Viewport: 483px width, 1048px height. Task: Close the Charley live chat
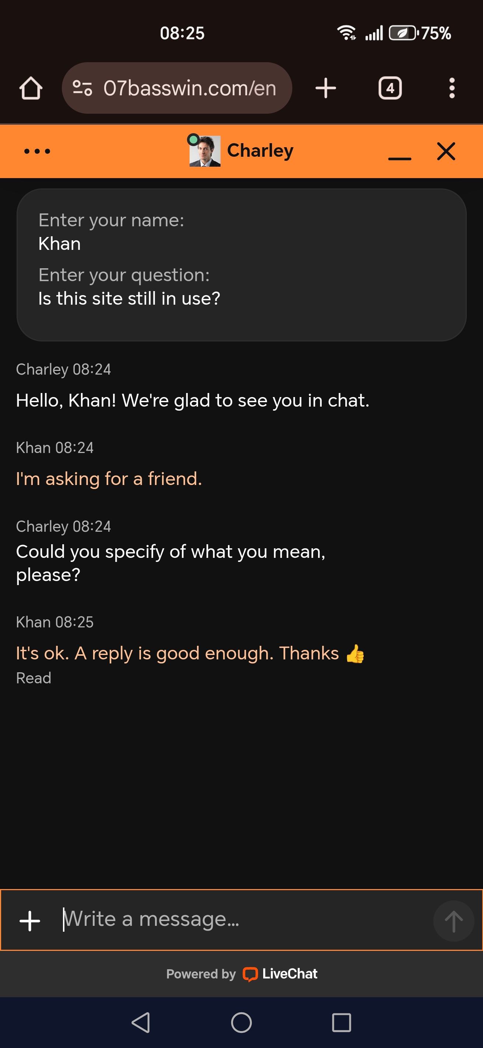[x=446, y=151]
